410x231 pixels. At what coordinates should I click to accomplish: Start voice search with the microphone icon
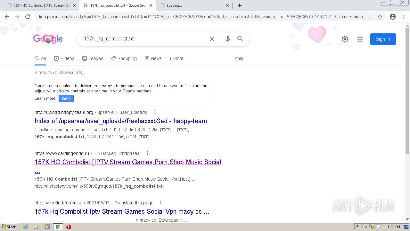pyautogui.click(x=228, y=39)
